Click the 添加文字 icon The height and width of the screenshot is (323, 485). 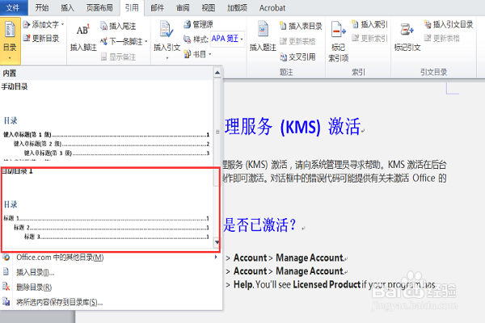click(x=27, y=24)
